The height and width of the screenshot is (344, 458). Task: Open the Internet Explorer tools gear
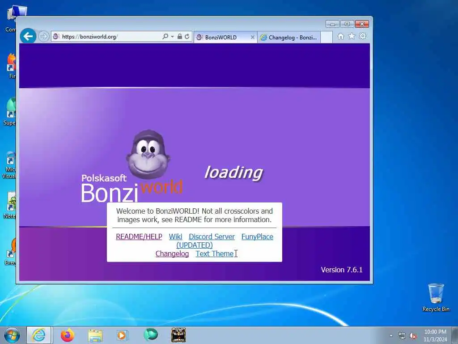click(363, 36)
